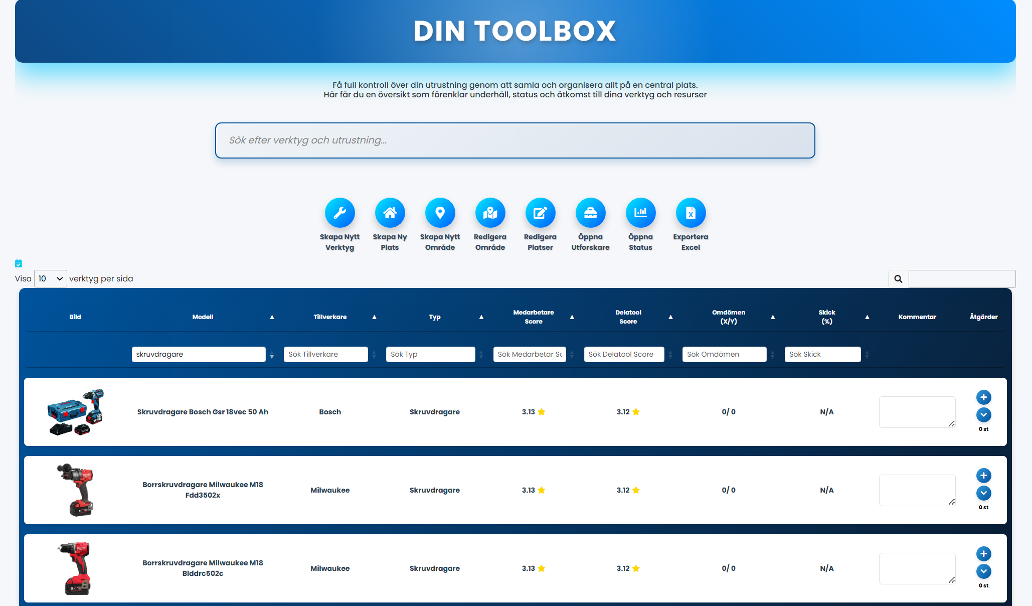Image resolution: width=1032 pixels, height=606 pixels.
Task: Click the Skapa Nytt Verktyg wrench icon
Action: (x=339, y=213)
